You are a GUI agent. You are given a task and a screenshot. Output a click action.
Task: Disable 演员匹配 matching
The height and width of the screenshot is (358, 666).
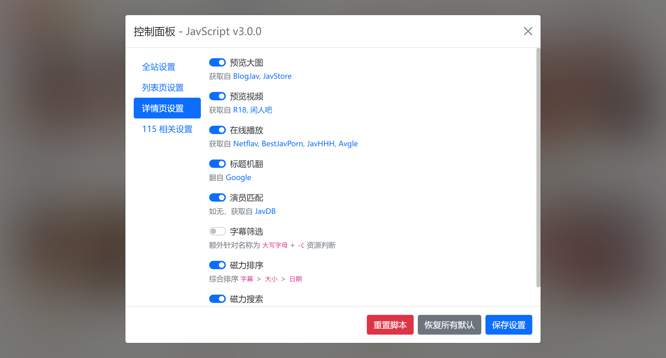217,197
